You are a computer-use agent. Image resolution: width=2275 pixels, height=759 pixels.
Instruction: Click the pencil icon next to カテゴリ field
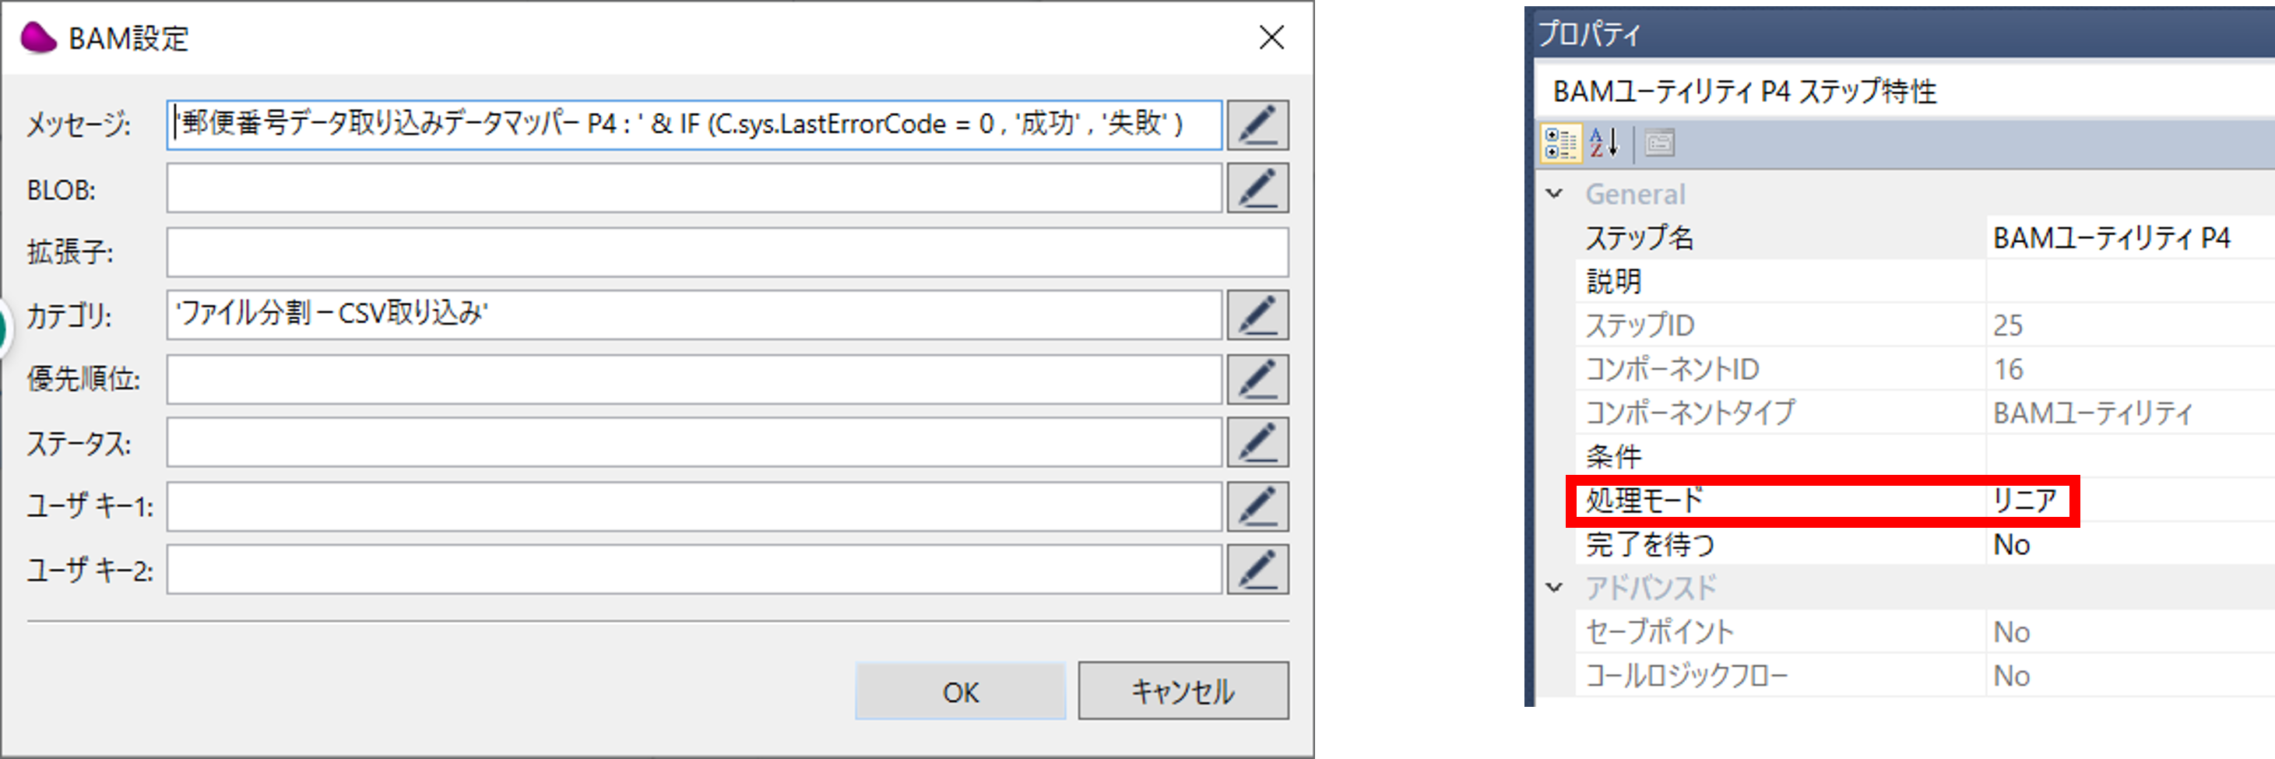(1257, 315)
